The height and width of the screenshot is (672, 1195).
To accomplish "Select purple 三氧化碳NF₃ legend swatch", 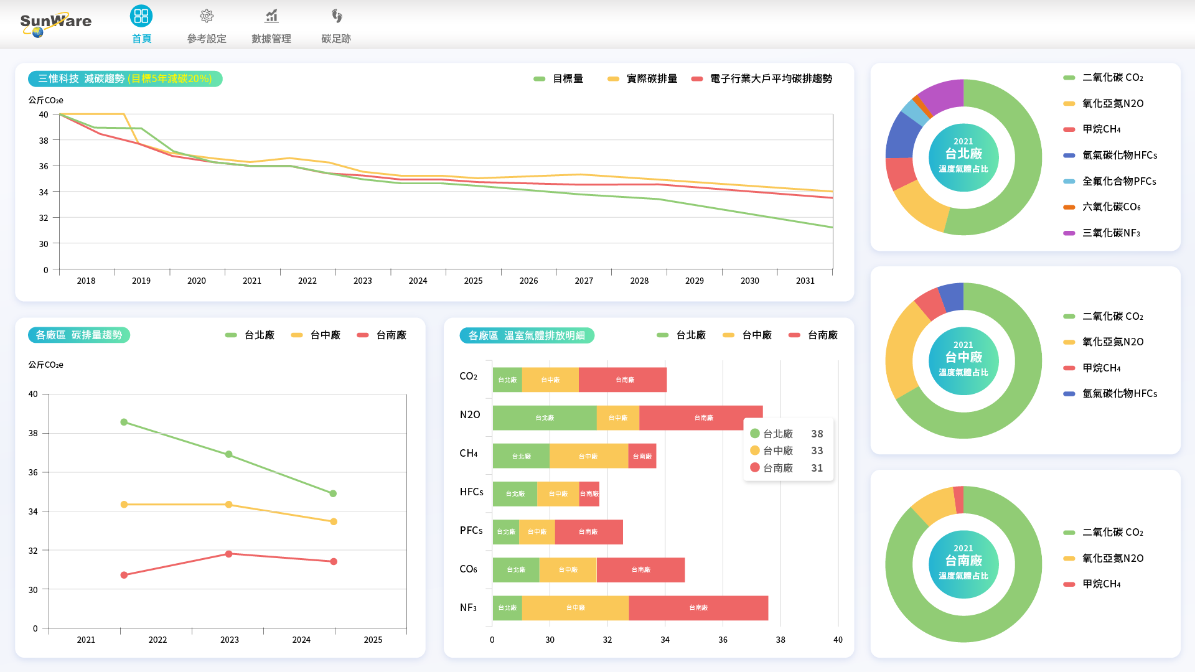I will (1069, 233).
